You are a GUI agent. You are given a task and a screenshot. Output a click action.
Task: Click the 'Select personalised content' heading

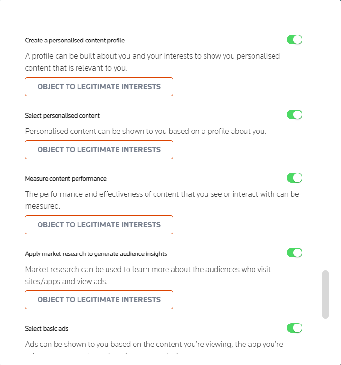62,116
